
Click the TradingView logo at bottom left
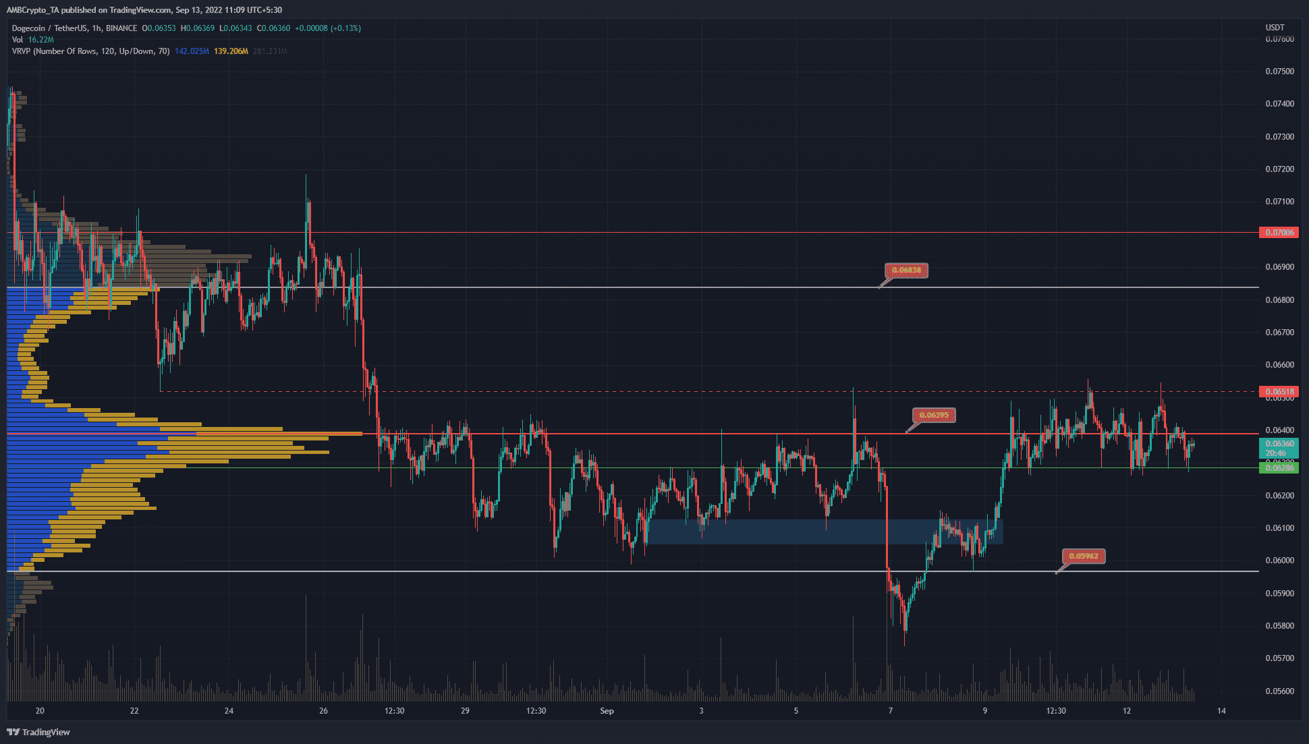point(38,732)
